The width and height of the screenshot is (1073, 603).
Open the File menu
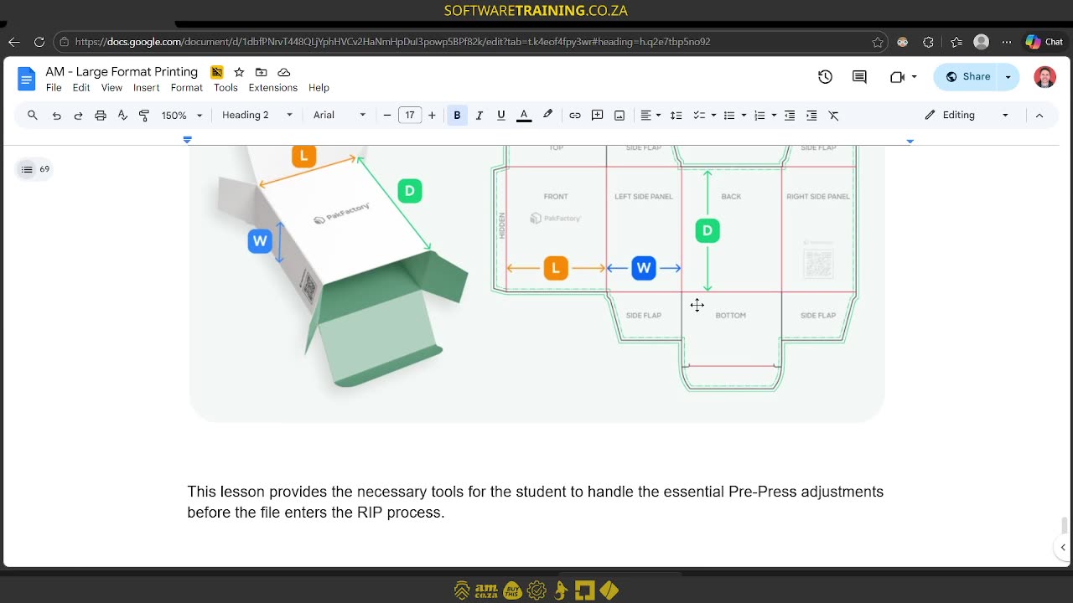click(x=54, y=88)
